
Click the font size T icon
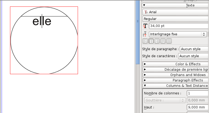click(x=145, y=26)
